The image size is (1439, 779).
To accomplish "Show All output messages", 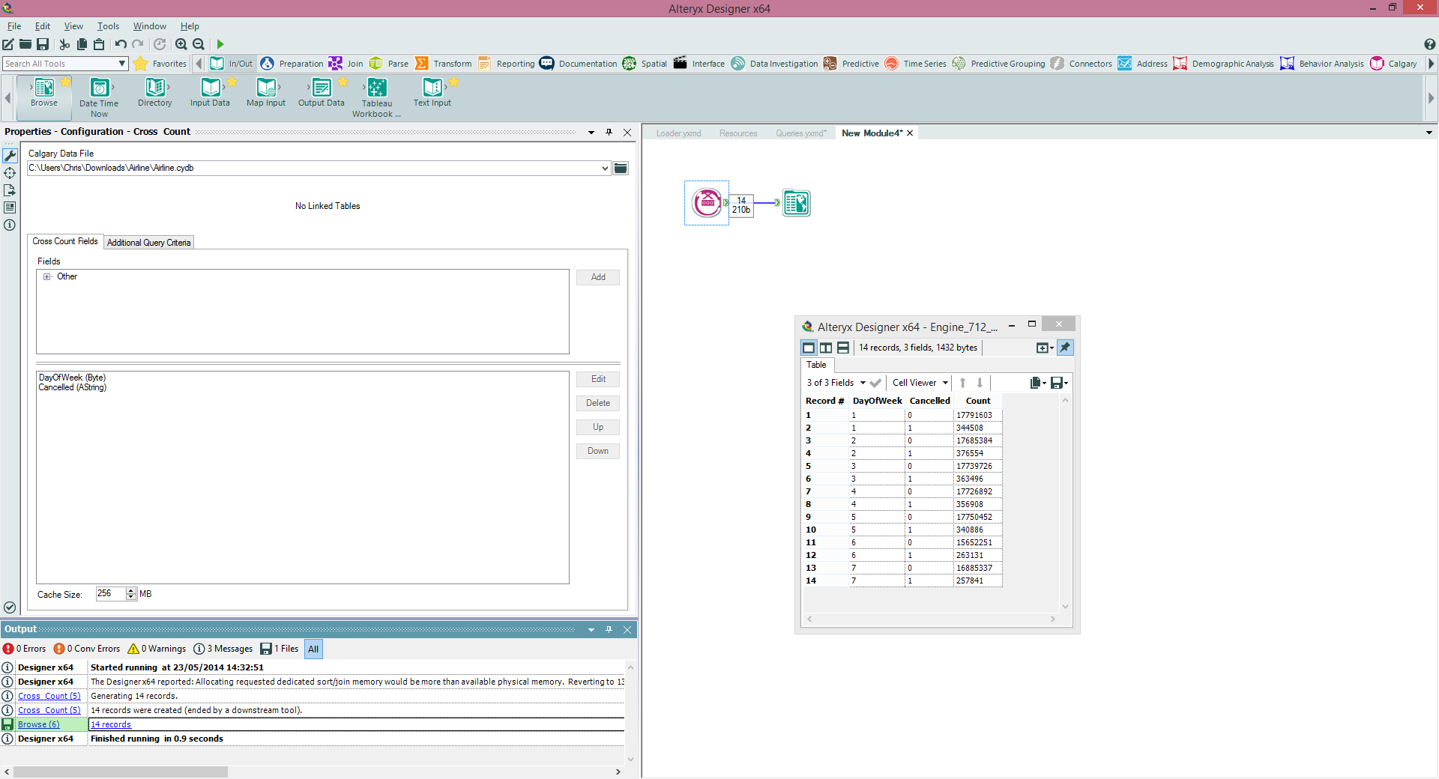I will click(313, 649).
